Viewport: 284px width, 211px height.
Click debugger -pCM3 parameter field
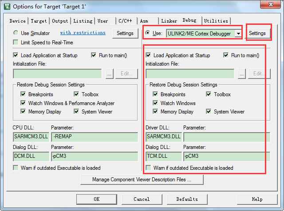point(227,156)
